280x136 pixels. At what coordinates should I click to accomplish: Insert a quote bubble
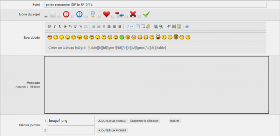click(x=127, y=27)
